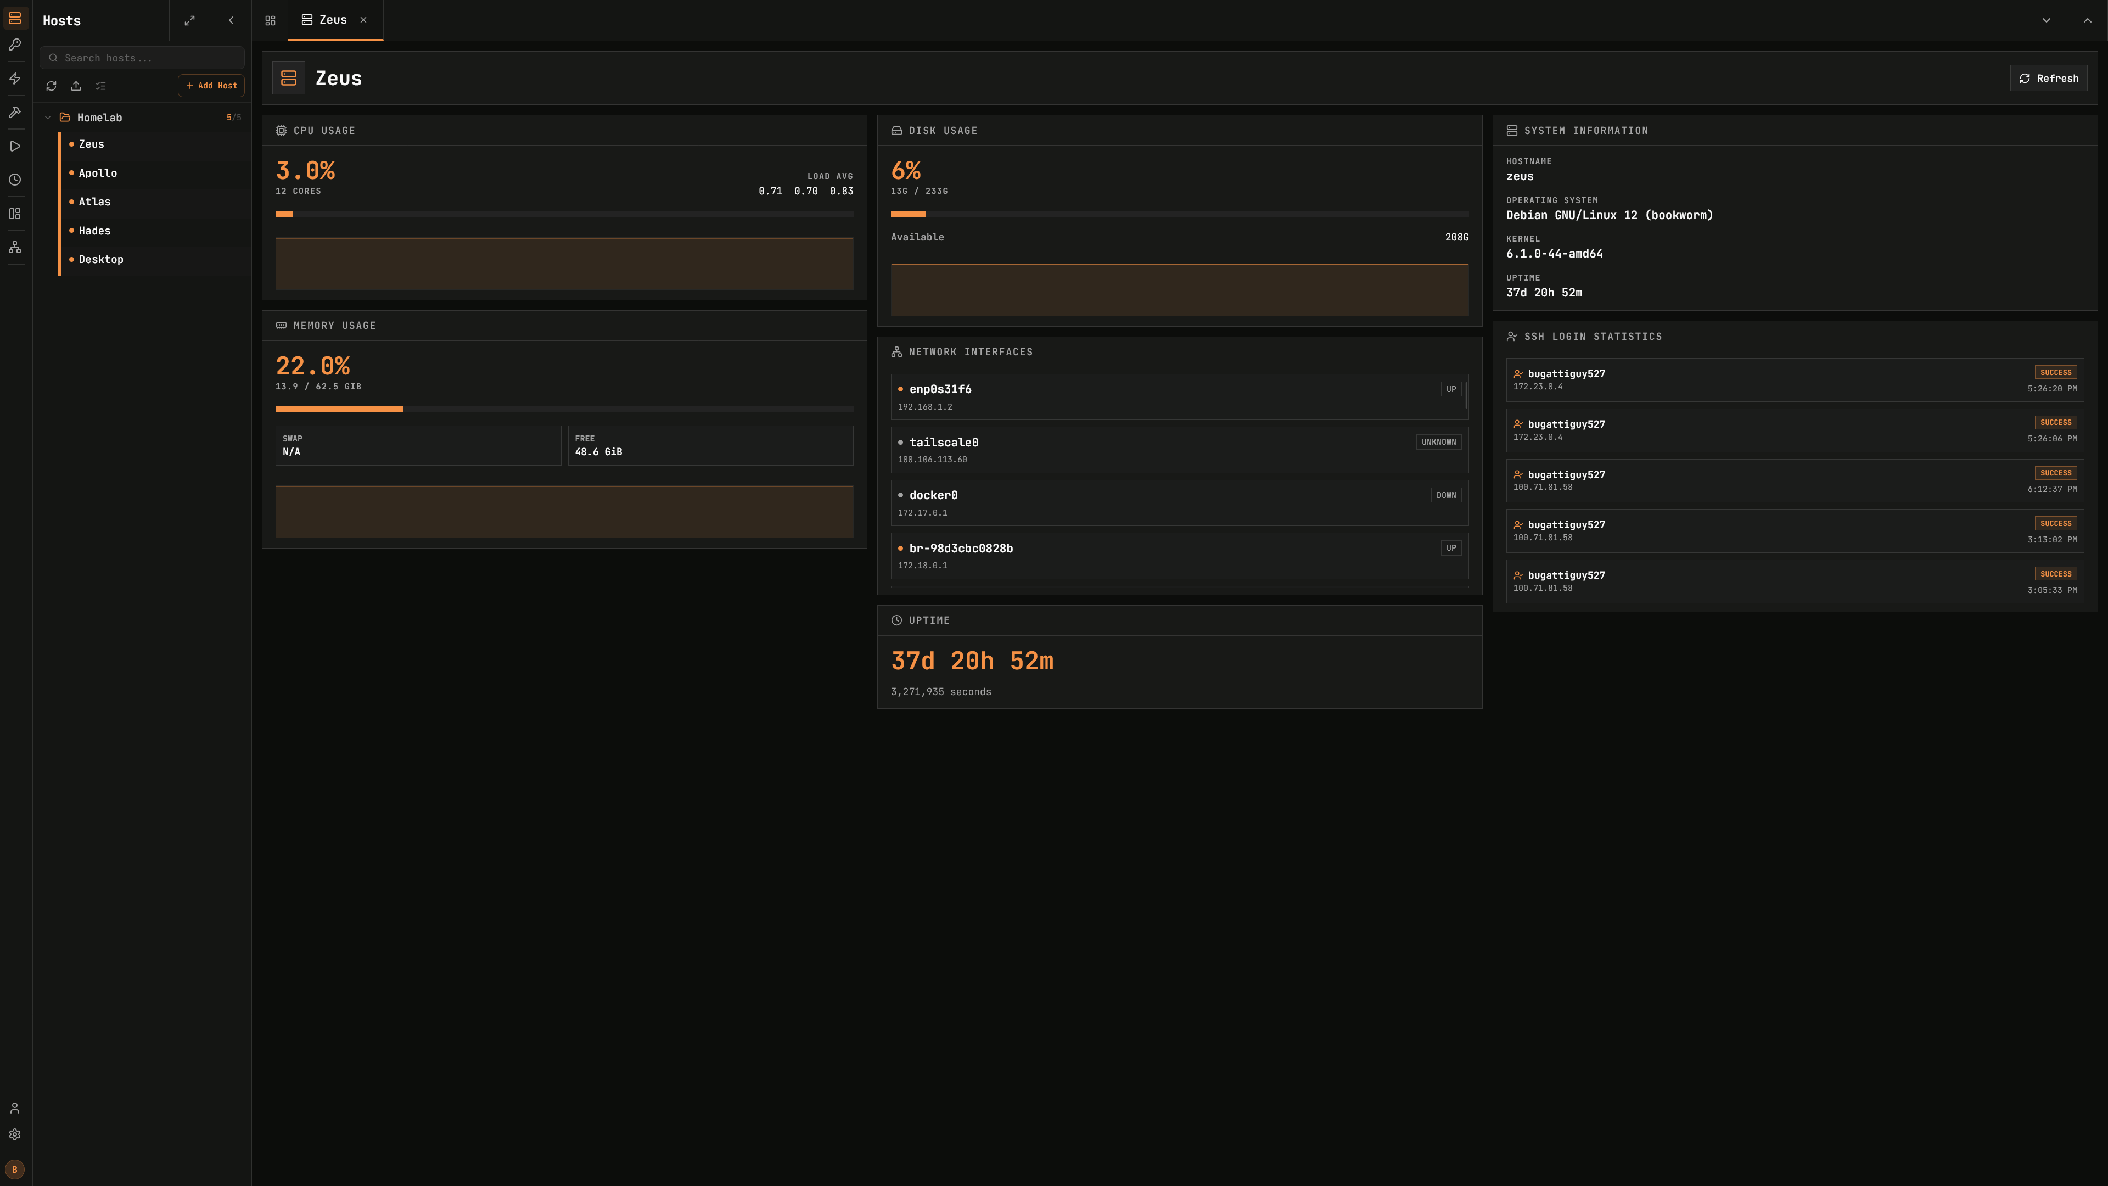The height and width of the screenshot is (1186, 2108).
Task: Click the Refresh button
Action: coord(2049,79)
